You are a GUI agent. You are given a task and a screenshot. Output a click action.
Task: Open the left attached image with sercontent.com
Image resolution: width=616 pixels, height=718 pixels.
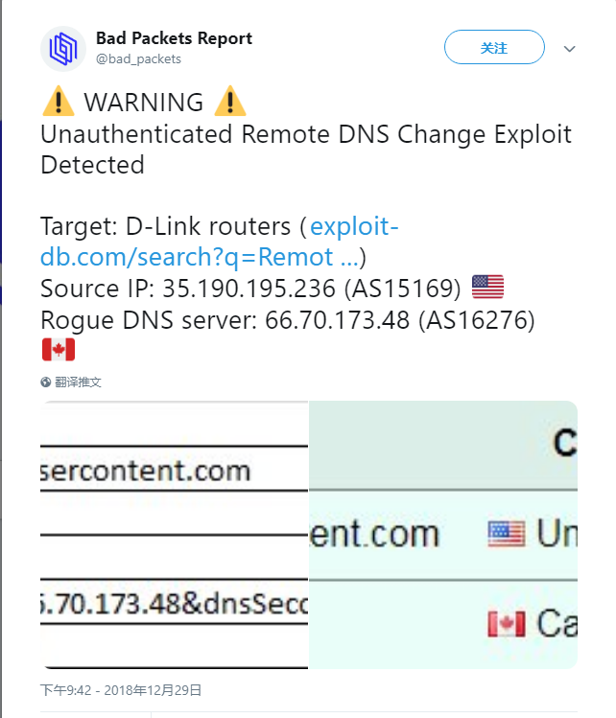pos(174,534)
